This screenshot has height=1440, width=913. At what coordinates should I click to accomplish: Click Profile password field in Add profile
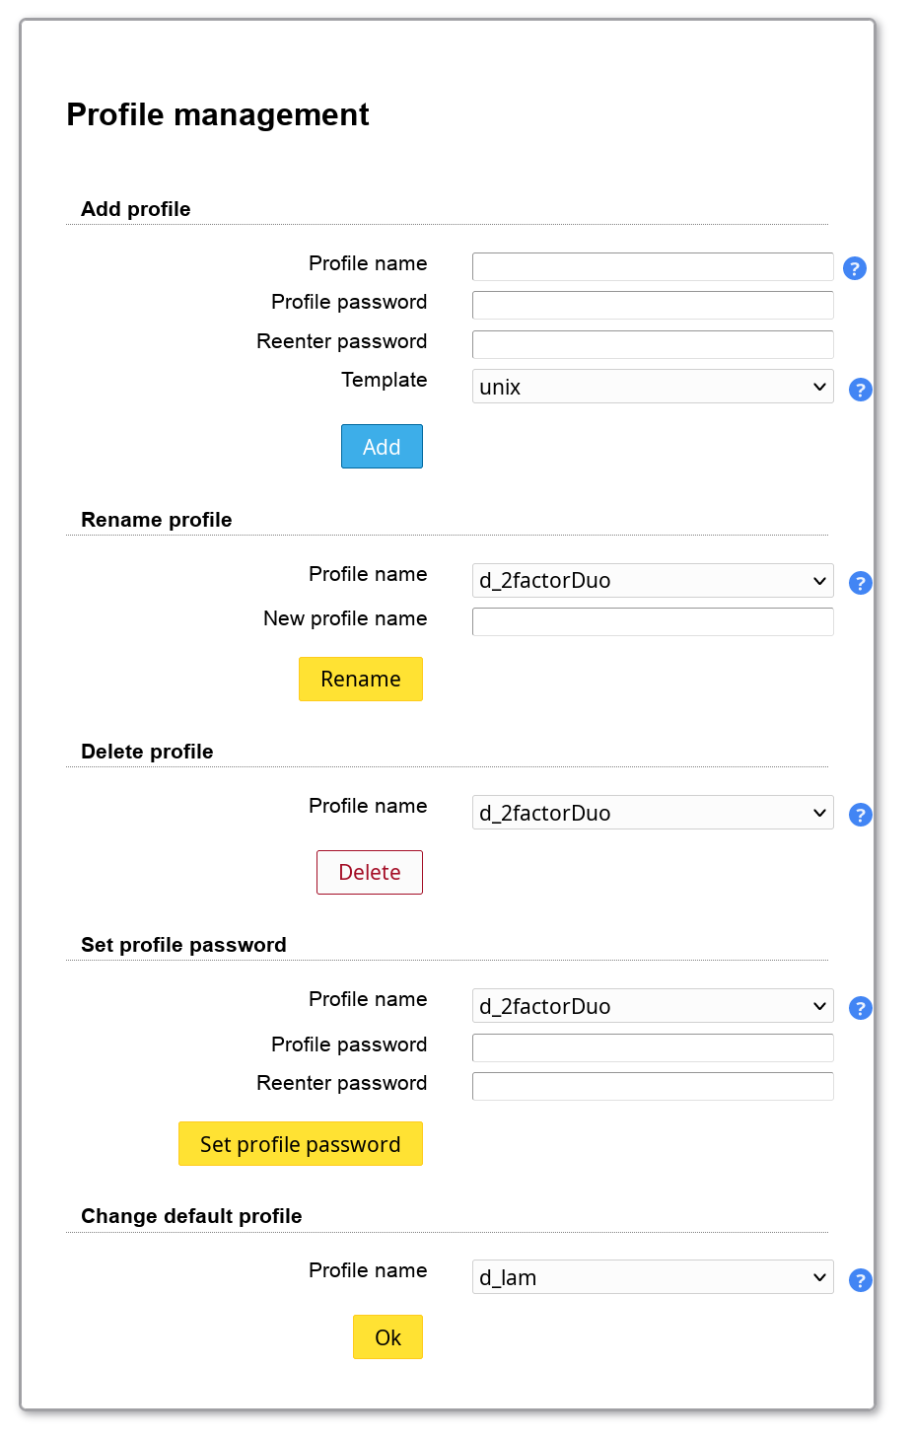coord(653,305)
